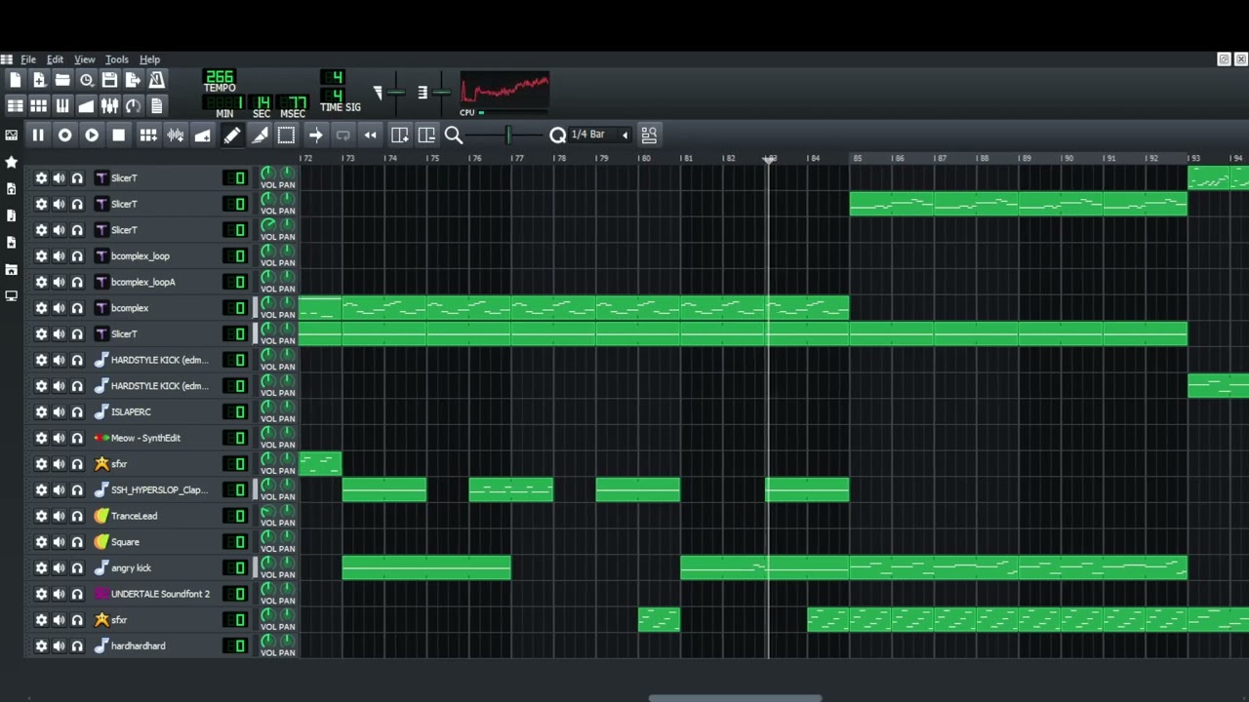The width and height of the screenshot is (1249, 702).
Task: Pause song playback
Action: coord(37,135)
